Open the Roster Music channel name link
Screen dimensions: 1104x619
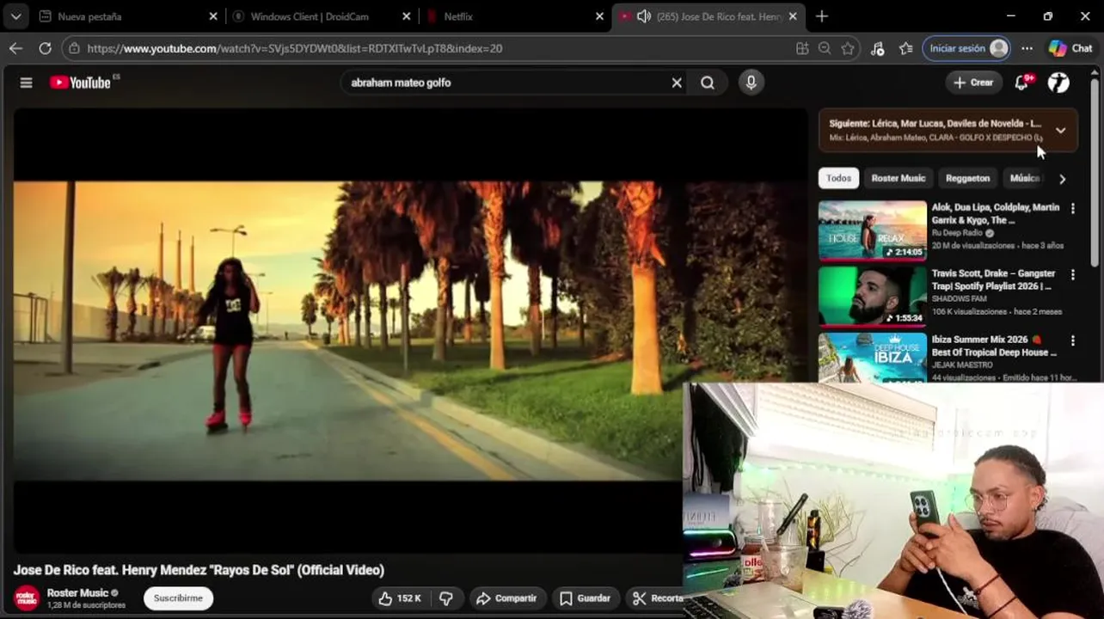[x=77, y=593]
